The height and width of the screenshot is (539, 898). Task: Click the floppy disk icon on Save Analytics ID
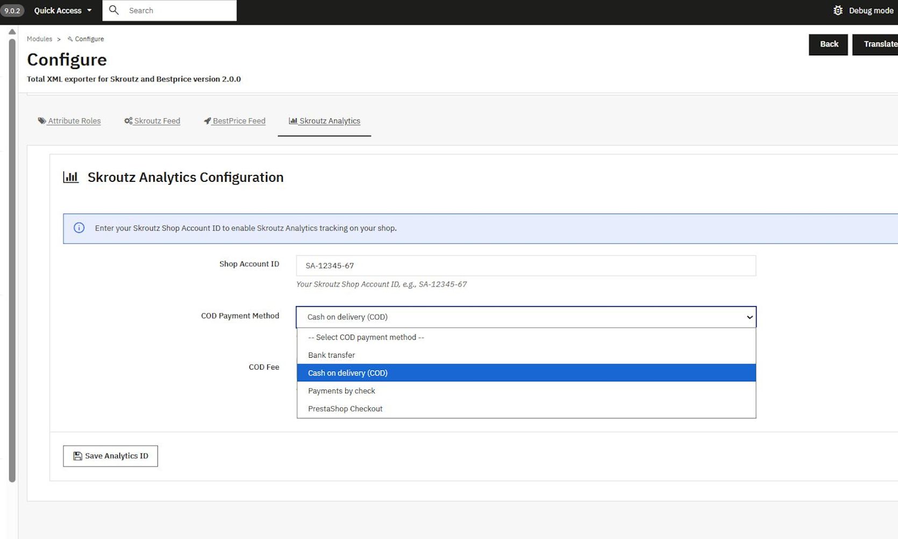77,456
